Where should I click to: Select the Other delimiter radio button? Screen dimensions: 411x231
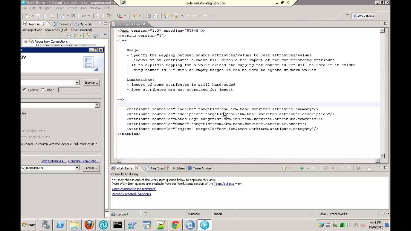(x=43, y=90)
